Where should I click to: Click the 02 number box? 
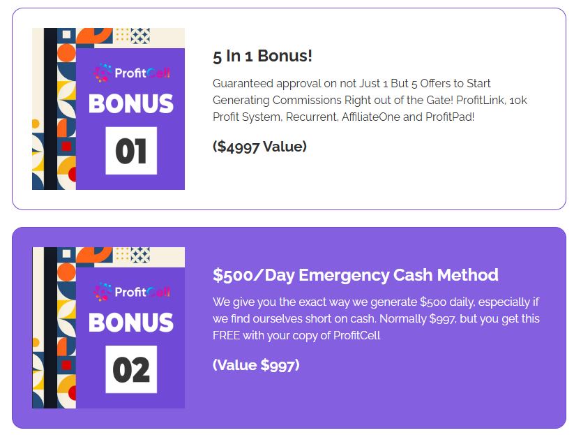(131, 369)
